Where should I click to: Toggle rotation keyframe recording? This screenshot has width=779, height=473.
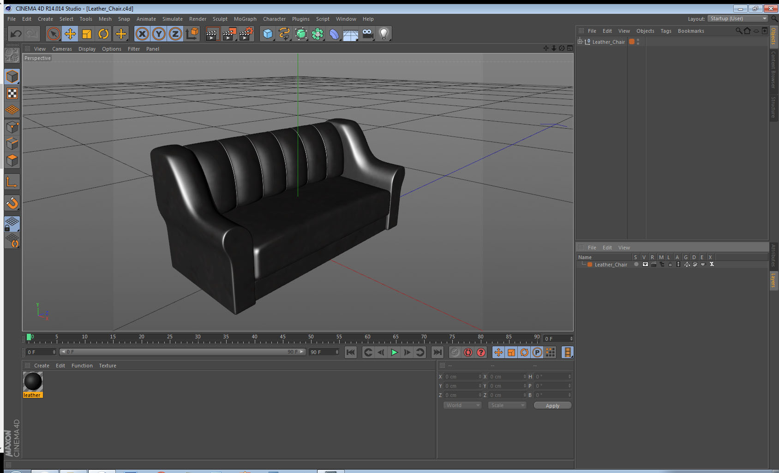(524, 352)
